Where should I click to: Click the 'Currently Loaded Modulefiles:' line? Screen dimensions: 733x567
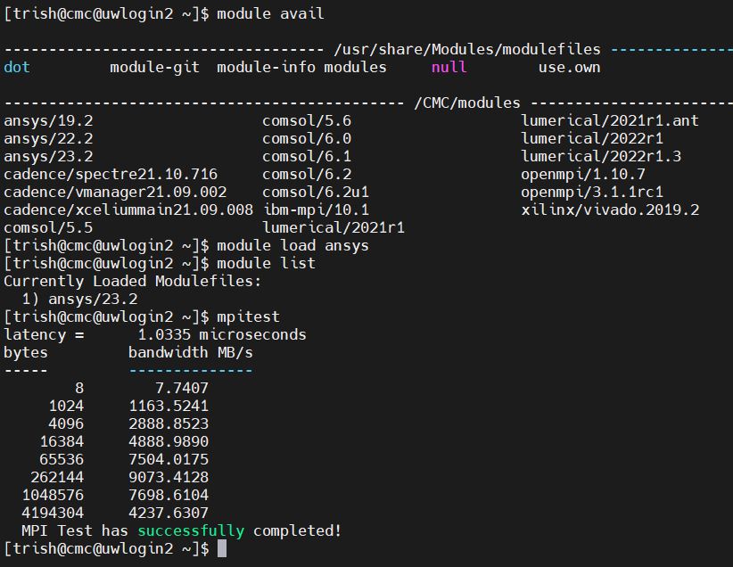133,281
